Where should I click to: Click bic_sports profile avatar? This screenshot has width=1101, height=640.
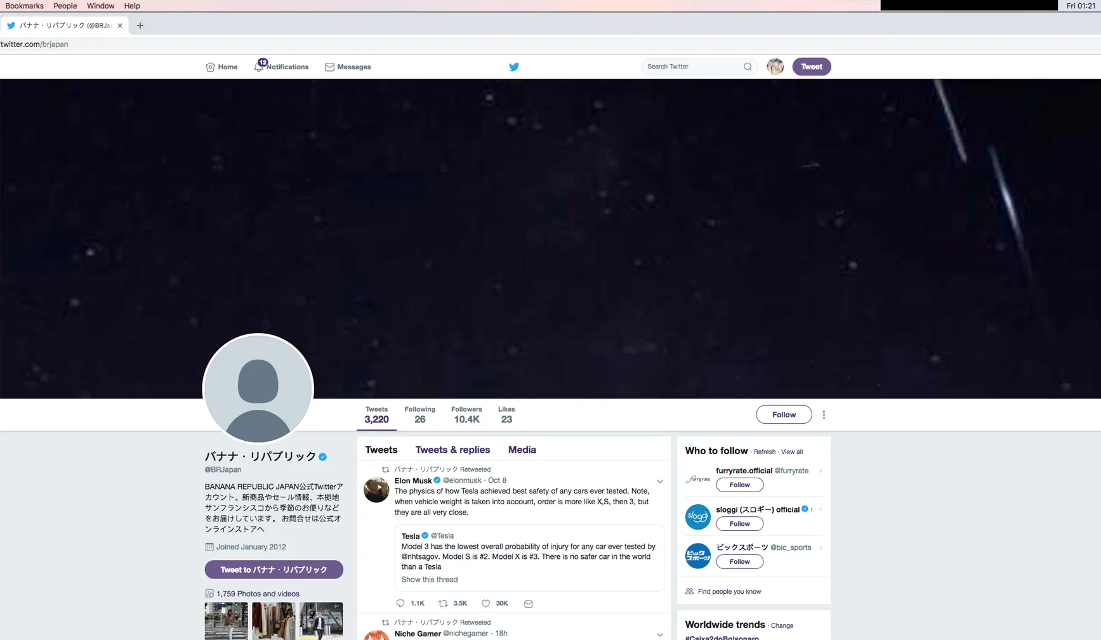pyautogui.click(x=697, y=556)
